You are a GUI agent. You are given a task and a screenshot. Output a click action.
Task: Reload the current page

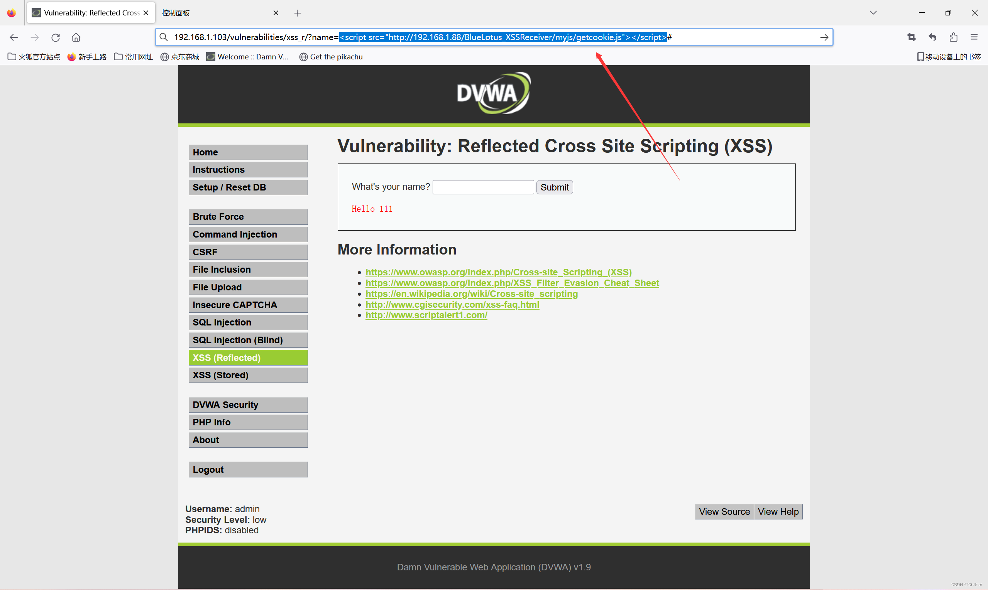pyautogui.click(x=56, y=37)
